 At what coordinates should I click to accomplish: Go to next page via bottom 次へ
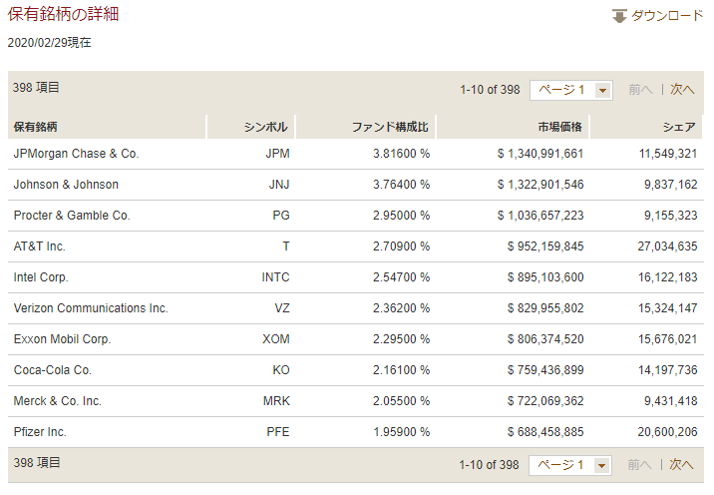681,465
